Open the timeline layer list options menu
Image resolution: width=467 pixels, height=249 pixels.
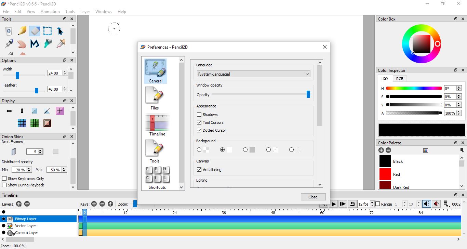[x=446, y=204]
